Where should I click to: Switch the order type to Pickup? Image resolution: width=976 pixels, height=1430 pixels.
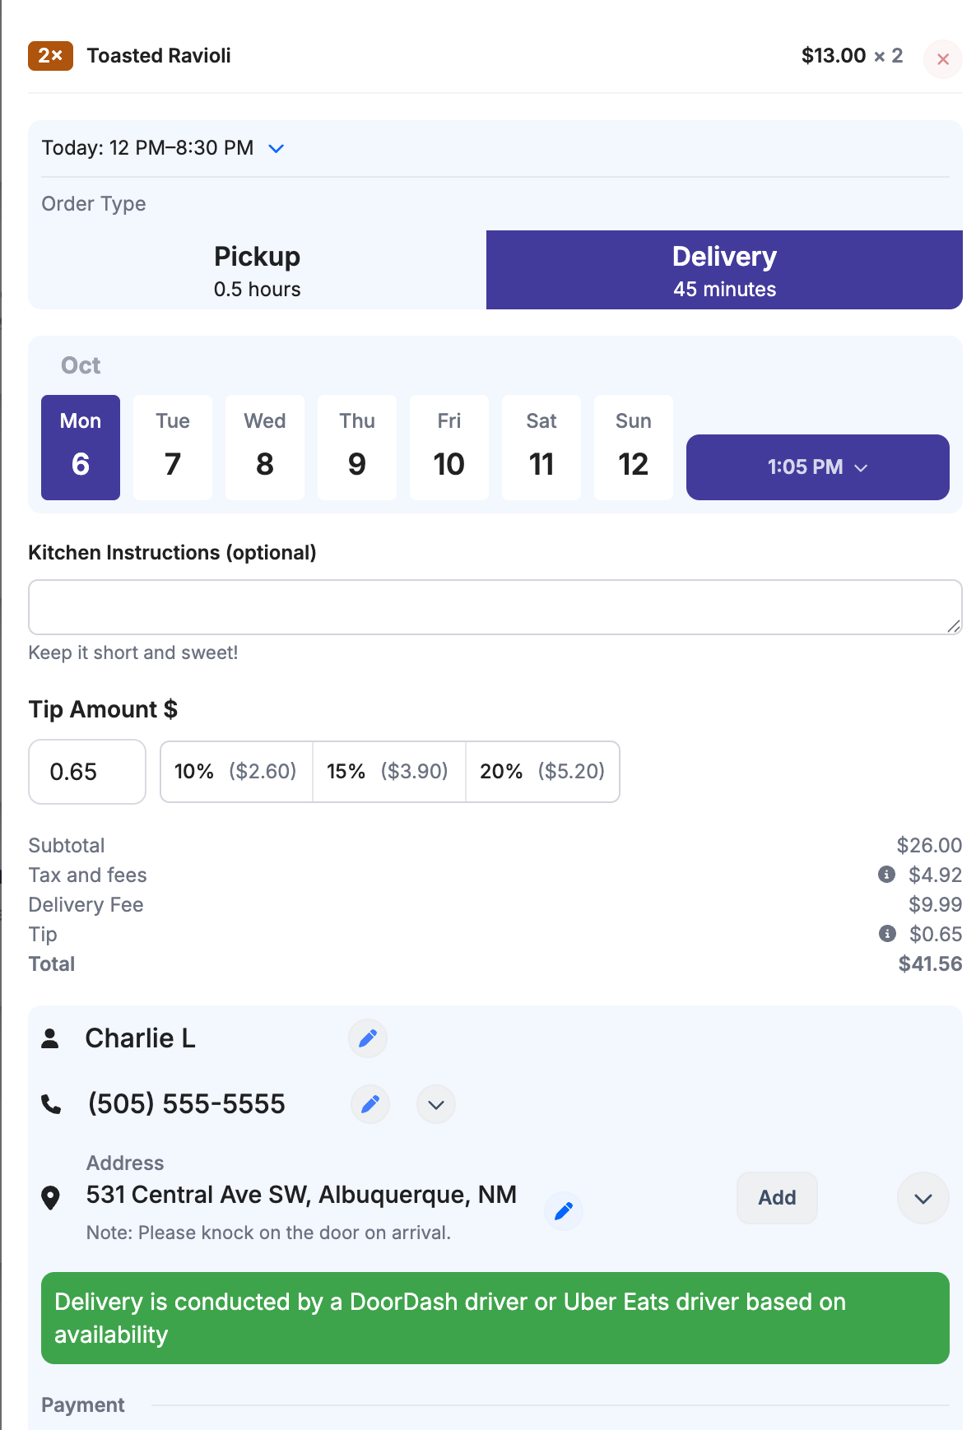(257, 270)
